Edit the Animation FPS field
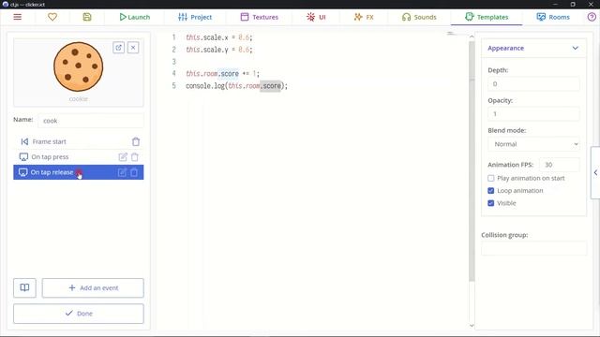Image resolution: width=600 pixels, height=337 pixels. tap(559, 165)
